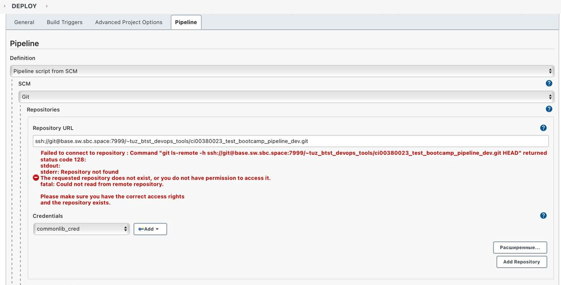Click the red error icon
Viewport: 561px width, 285px height.
click(36, 178)
